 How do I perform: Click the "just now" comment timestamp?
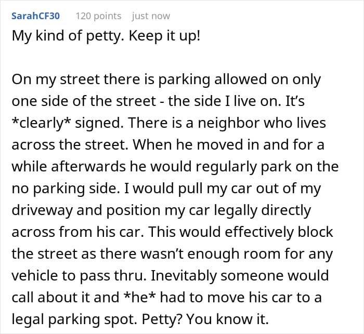pos(151,16)
